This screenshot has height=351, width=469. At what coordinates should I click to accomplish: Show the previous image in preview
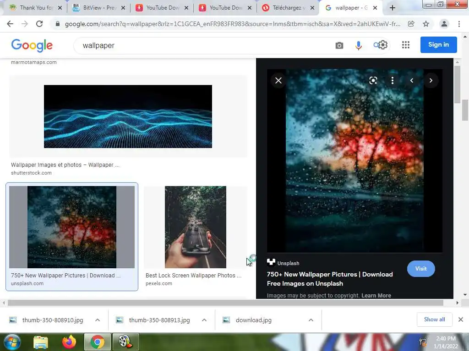(x=412, y=80)
